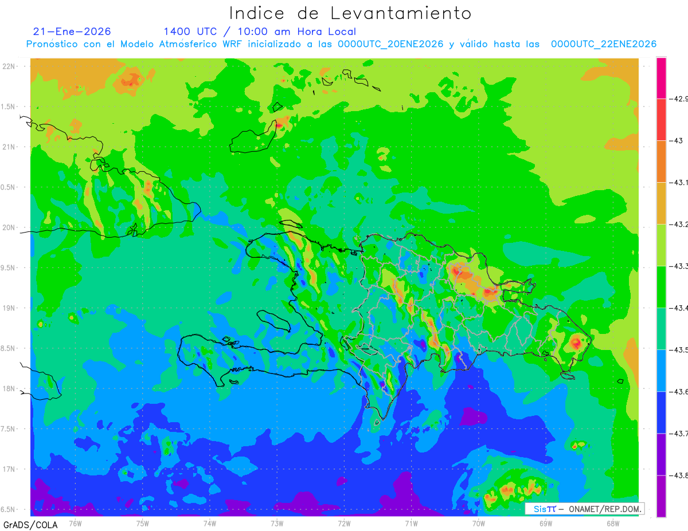The width and height of the screenshot is (688, 531).
Task: Click the longitude label "72W"
Action: point(344,523)
